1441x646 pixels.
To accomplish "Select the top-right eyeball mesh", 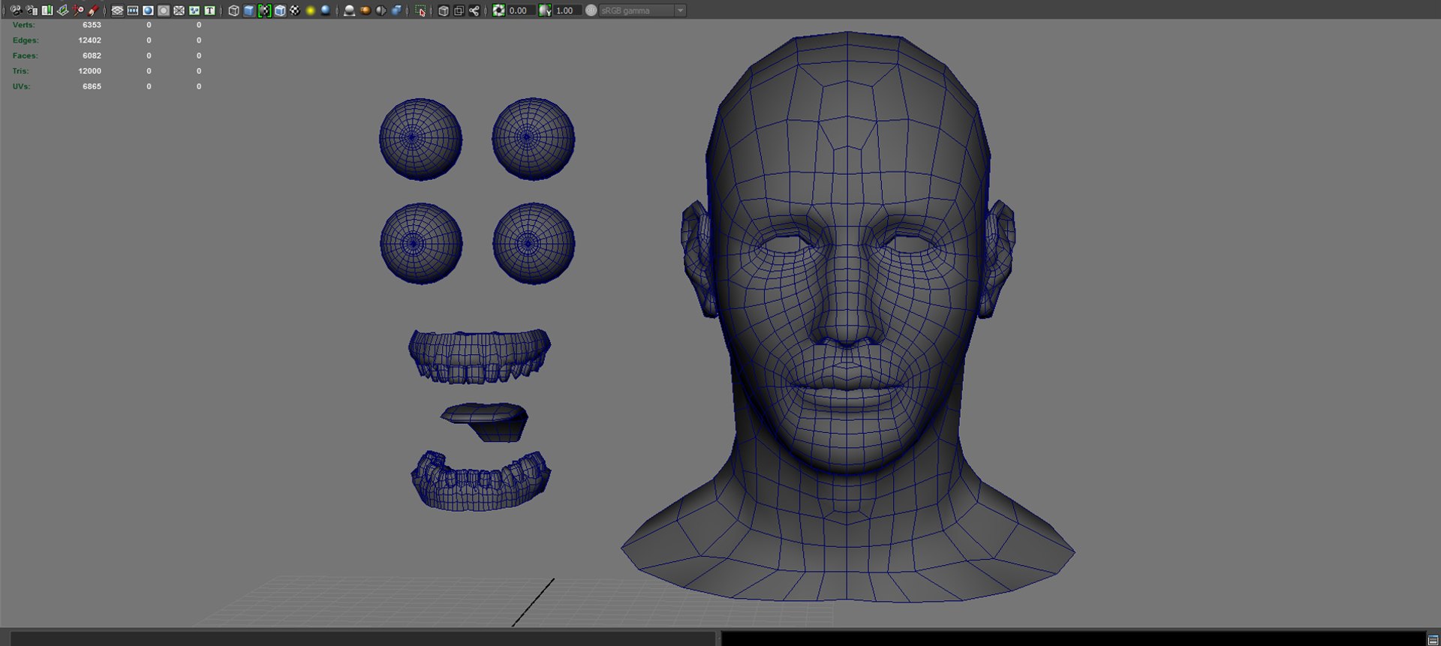I will tap(533, 138).
